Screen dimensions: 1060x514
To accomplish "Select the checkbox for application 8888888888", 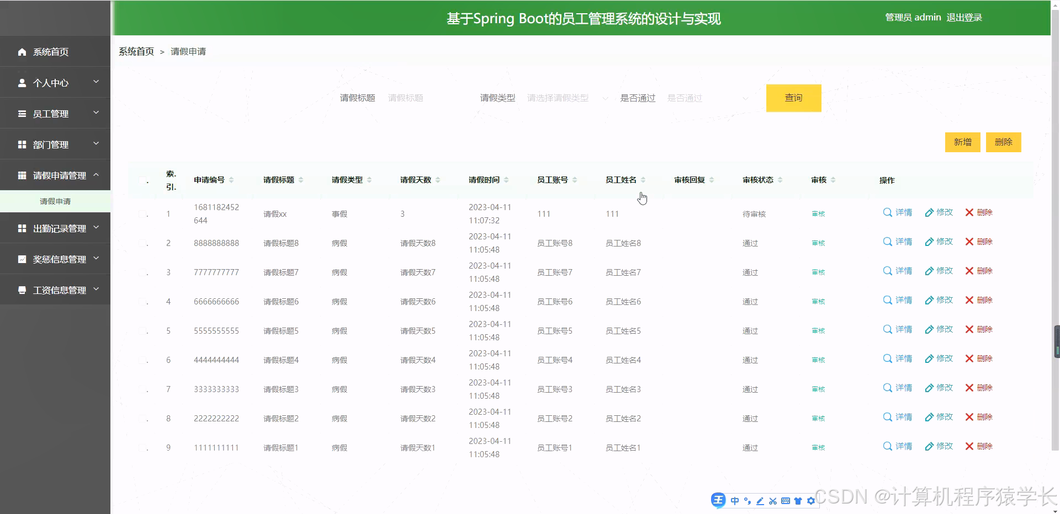I will [142, 243].
